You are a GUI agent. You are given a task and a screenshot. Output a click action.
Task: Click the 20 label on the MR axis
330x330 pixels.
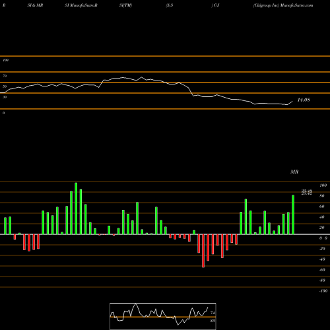point(322,228)
